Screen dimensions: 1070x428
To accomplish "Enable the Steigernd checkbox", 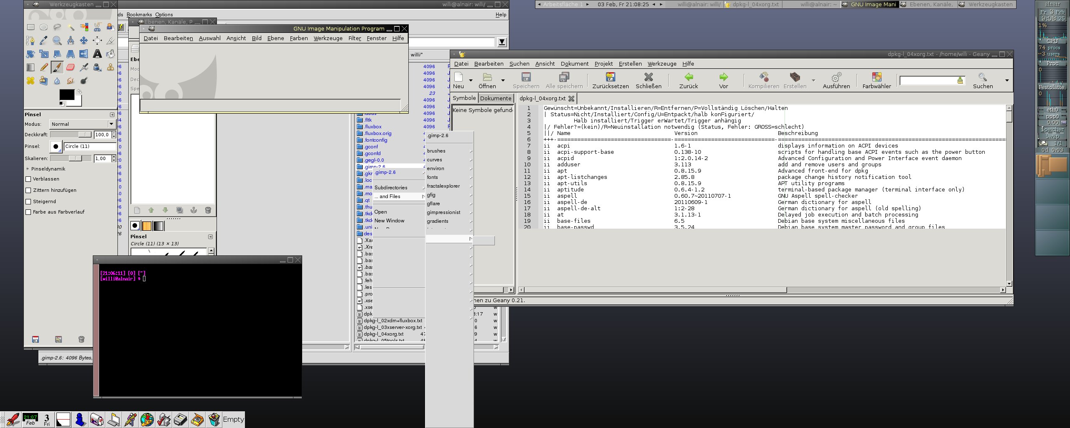I will [x=28, y=202].
